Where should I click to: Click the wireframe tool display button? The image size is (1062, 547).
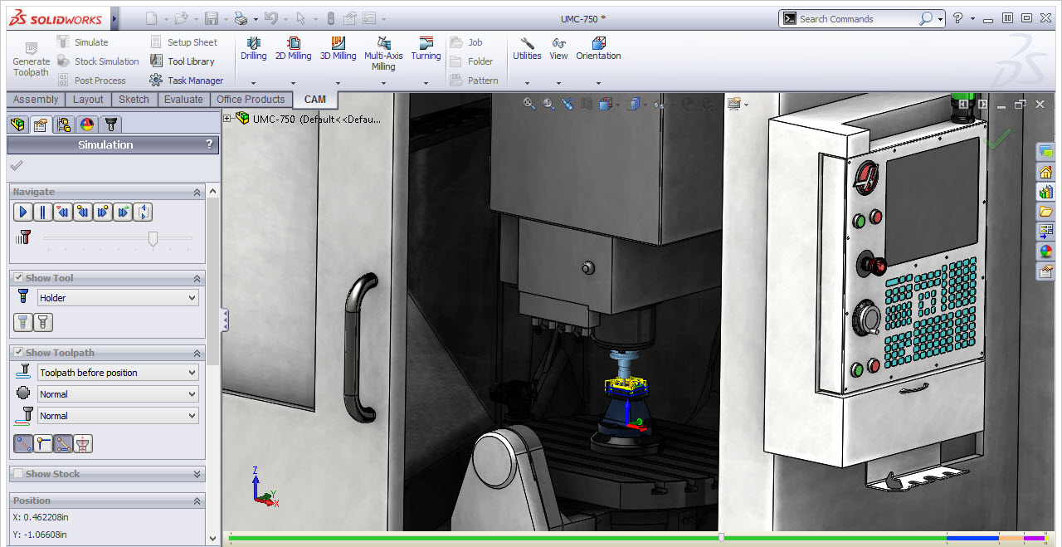[x=43, y=322]
